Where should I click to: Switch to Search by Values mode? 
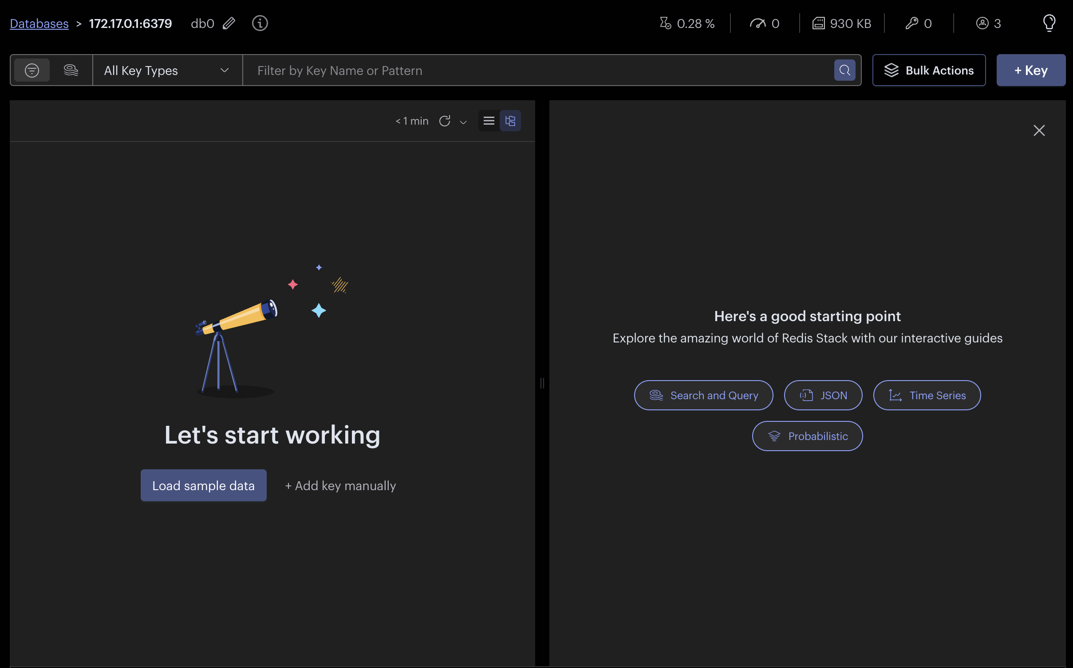(x=71, y=70)
